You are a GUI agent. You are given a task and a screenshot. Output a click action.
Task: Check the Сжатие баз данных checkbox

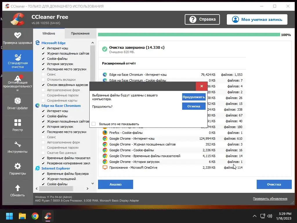click(43, 153)
